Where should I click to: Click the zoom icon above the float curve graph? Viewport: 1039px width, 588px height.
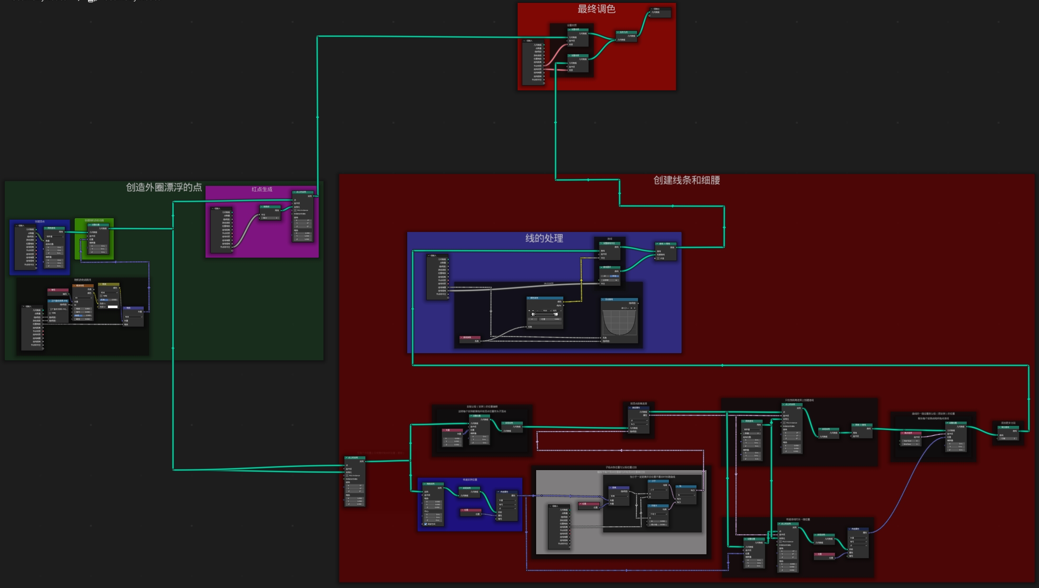pyautogui.click(x=622, y=308)
